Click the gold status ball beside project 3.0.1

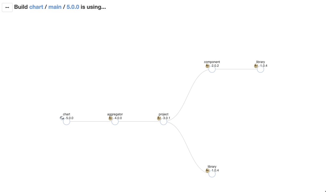(x=159, y=118)
